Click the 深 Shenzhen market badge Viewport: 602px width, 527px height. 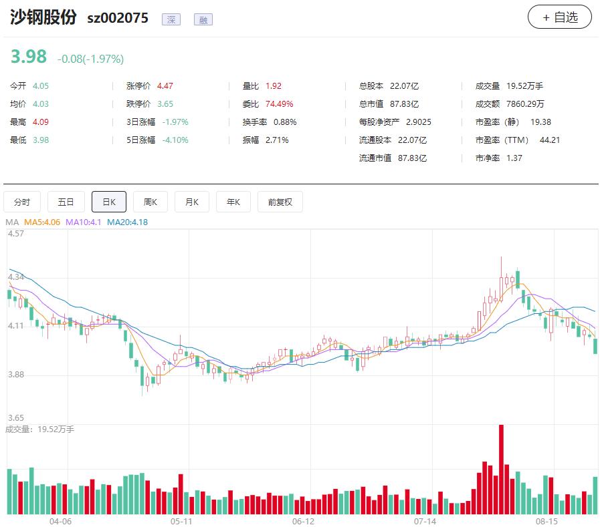(x=171, y=19)
